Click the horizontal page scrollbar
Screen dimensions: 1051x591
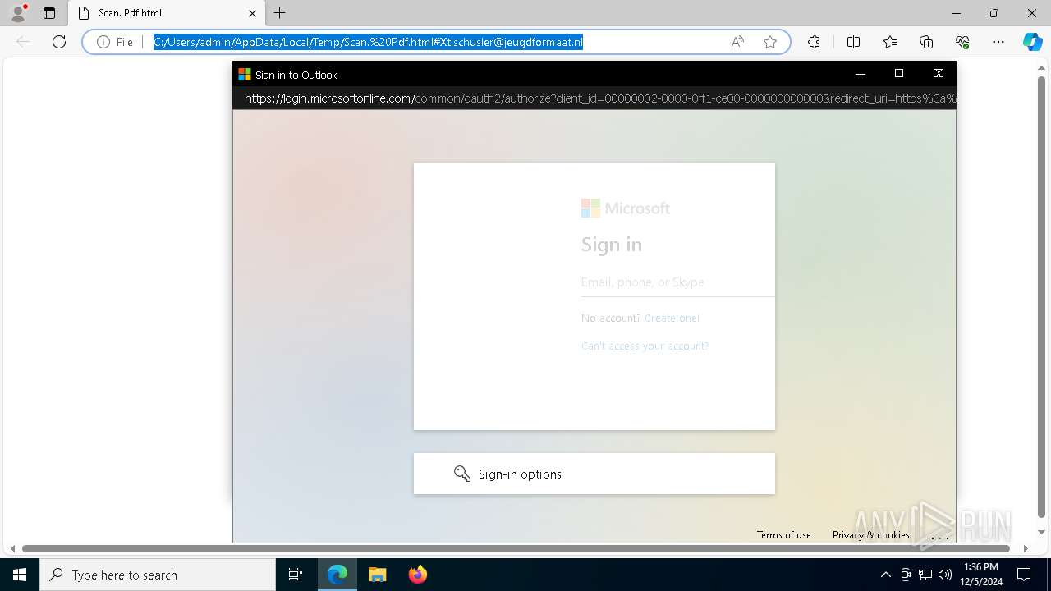516,548
